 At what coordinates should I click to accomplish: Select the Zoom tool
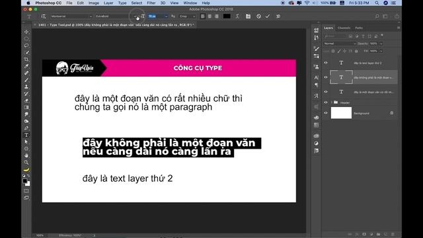(x=26, y=163)
